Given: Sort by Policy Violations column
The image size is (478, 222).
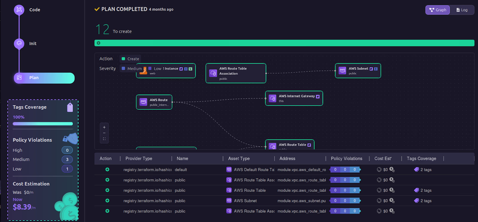Looking at the screenshot, I should [x=347, y=159].
